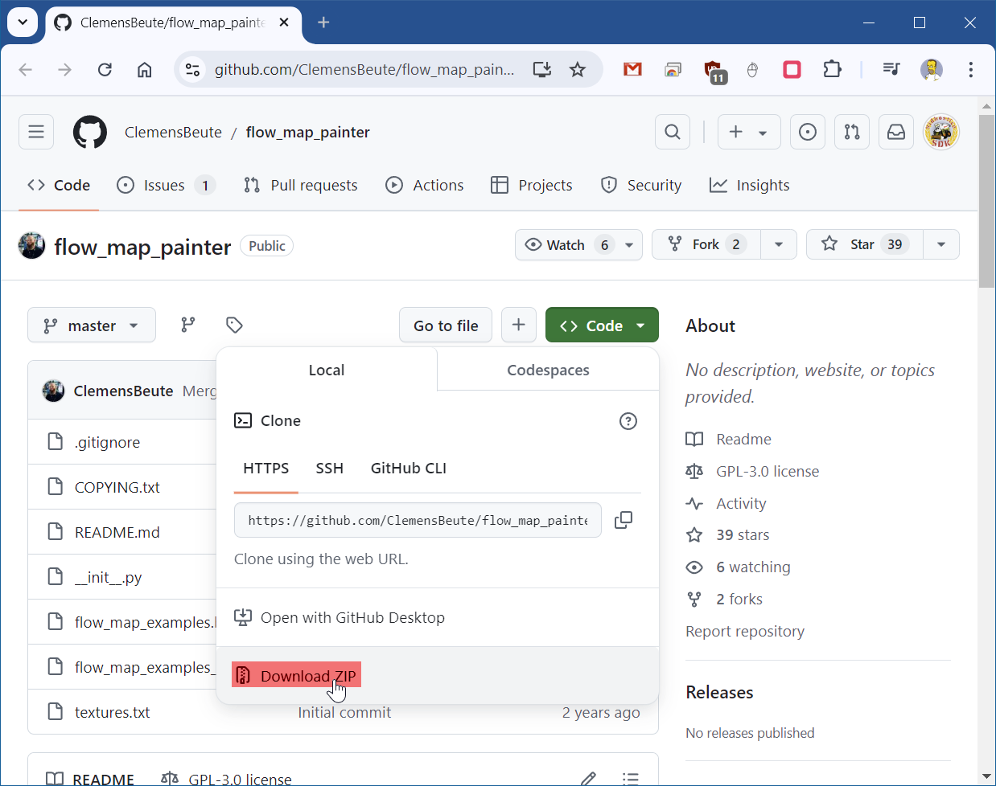Open the Insights tab
This screenshot has height=786, width=996.
pyautogui.click(x=750, y=185)
